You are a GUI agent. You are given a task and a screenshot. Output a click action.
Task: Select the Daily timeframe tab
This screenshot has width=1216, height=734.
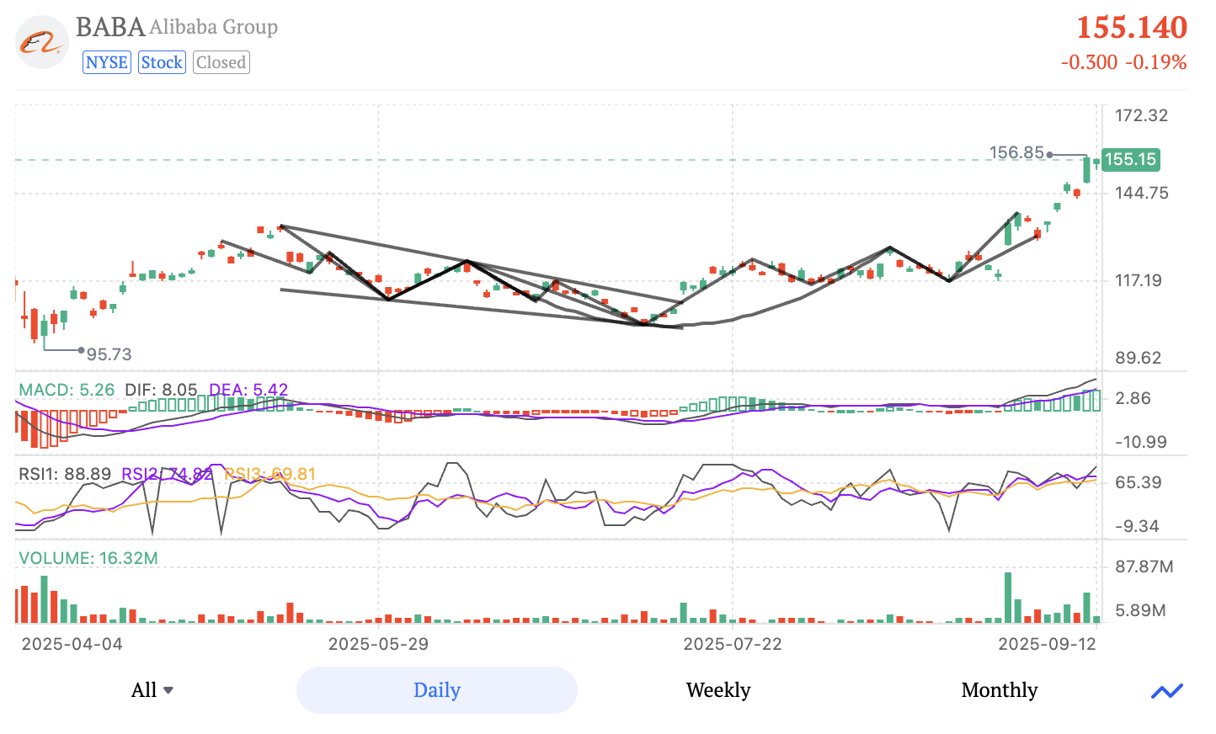click(436, 690)
